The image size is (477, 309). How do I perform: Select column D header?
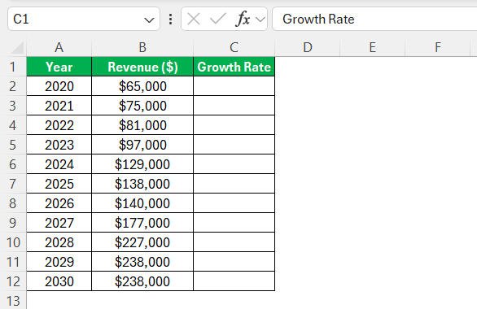point(308,47)
